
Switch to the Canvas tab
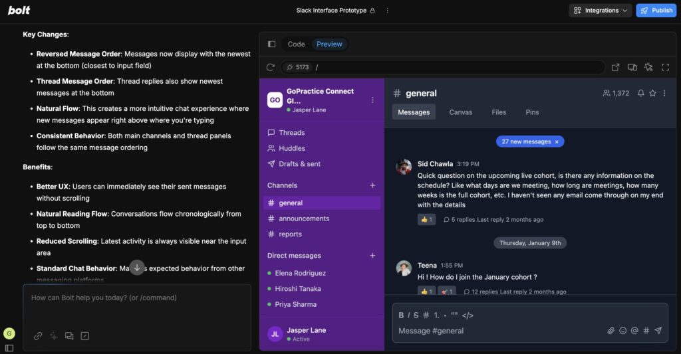(460, 112)
